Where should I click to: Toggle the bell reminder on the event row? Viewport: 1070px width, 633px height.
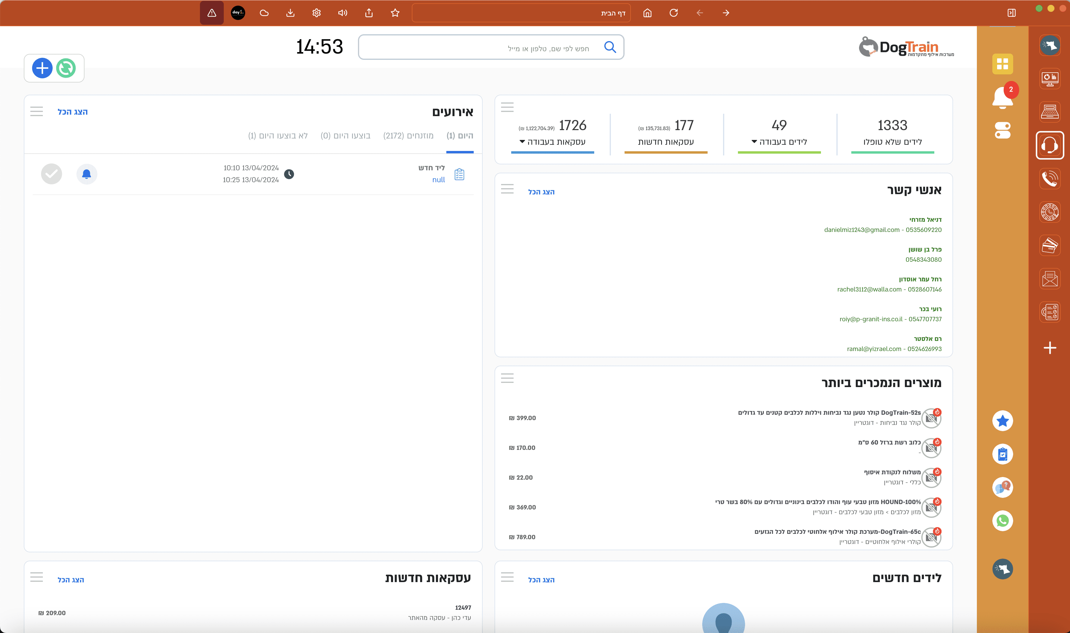pyautogui.click(x=87, y=174)
